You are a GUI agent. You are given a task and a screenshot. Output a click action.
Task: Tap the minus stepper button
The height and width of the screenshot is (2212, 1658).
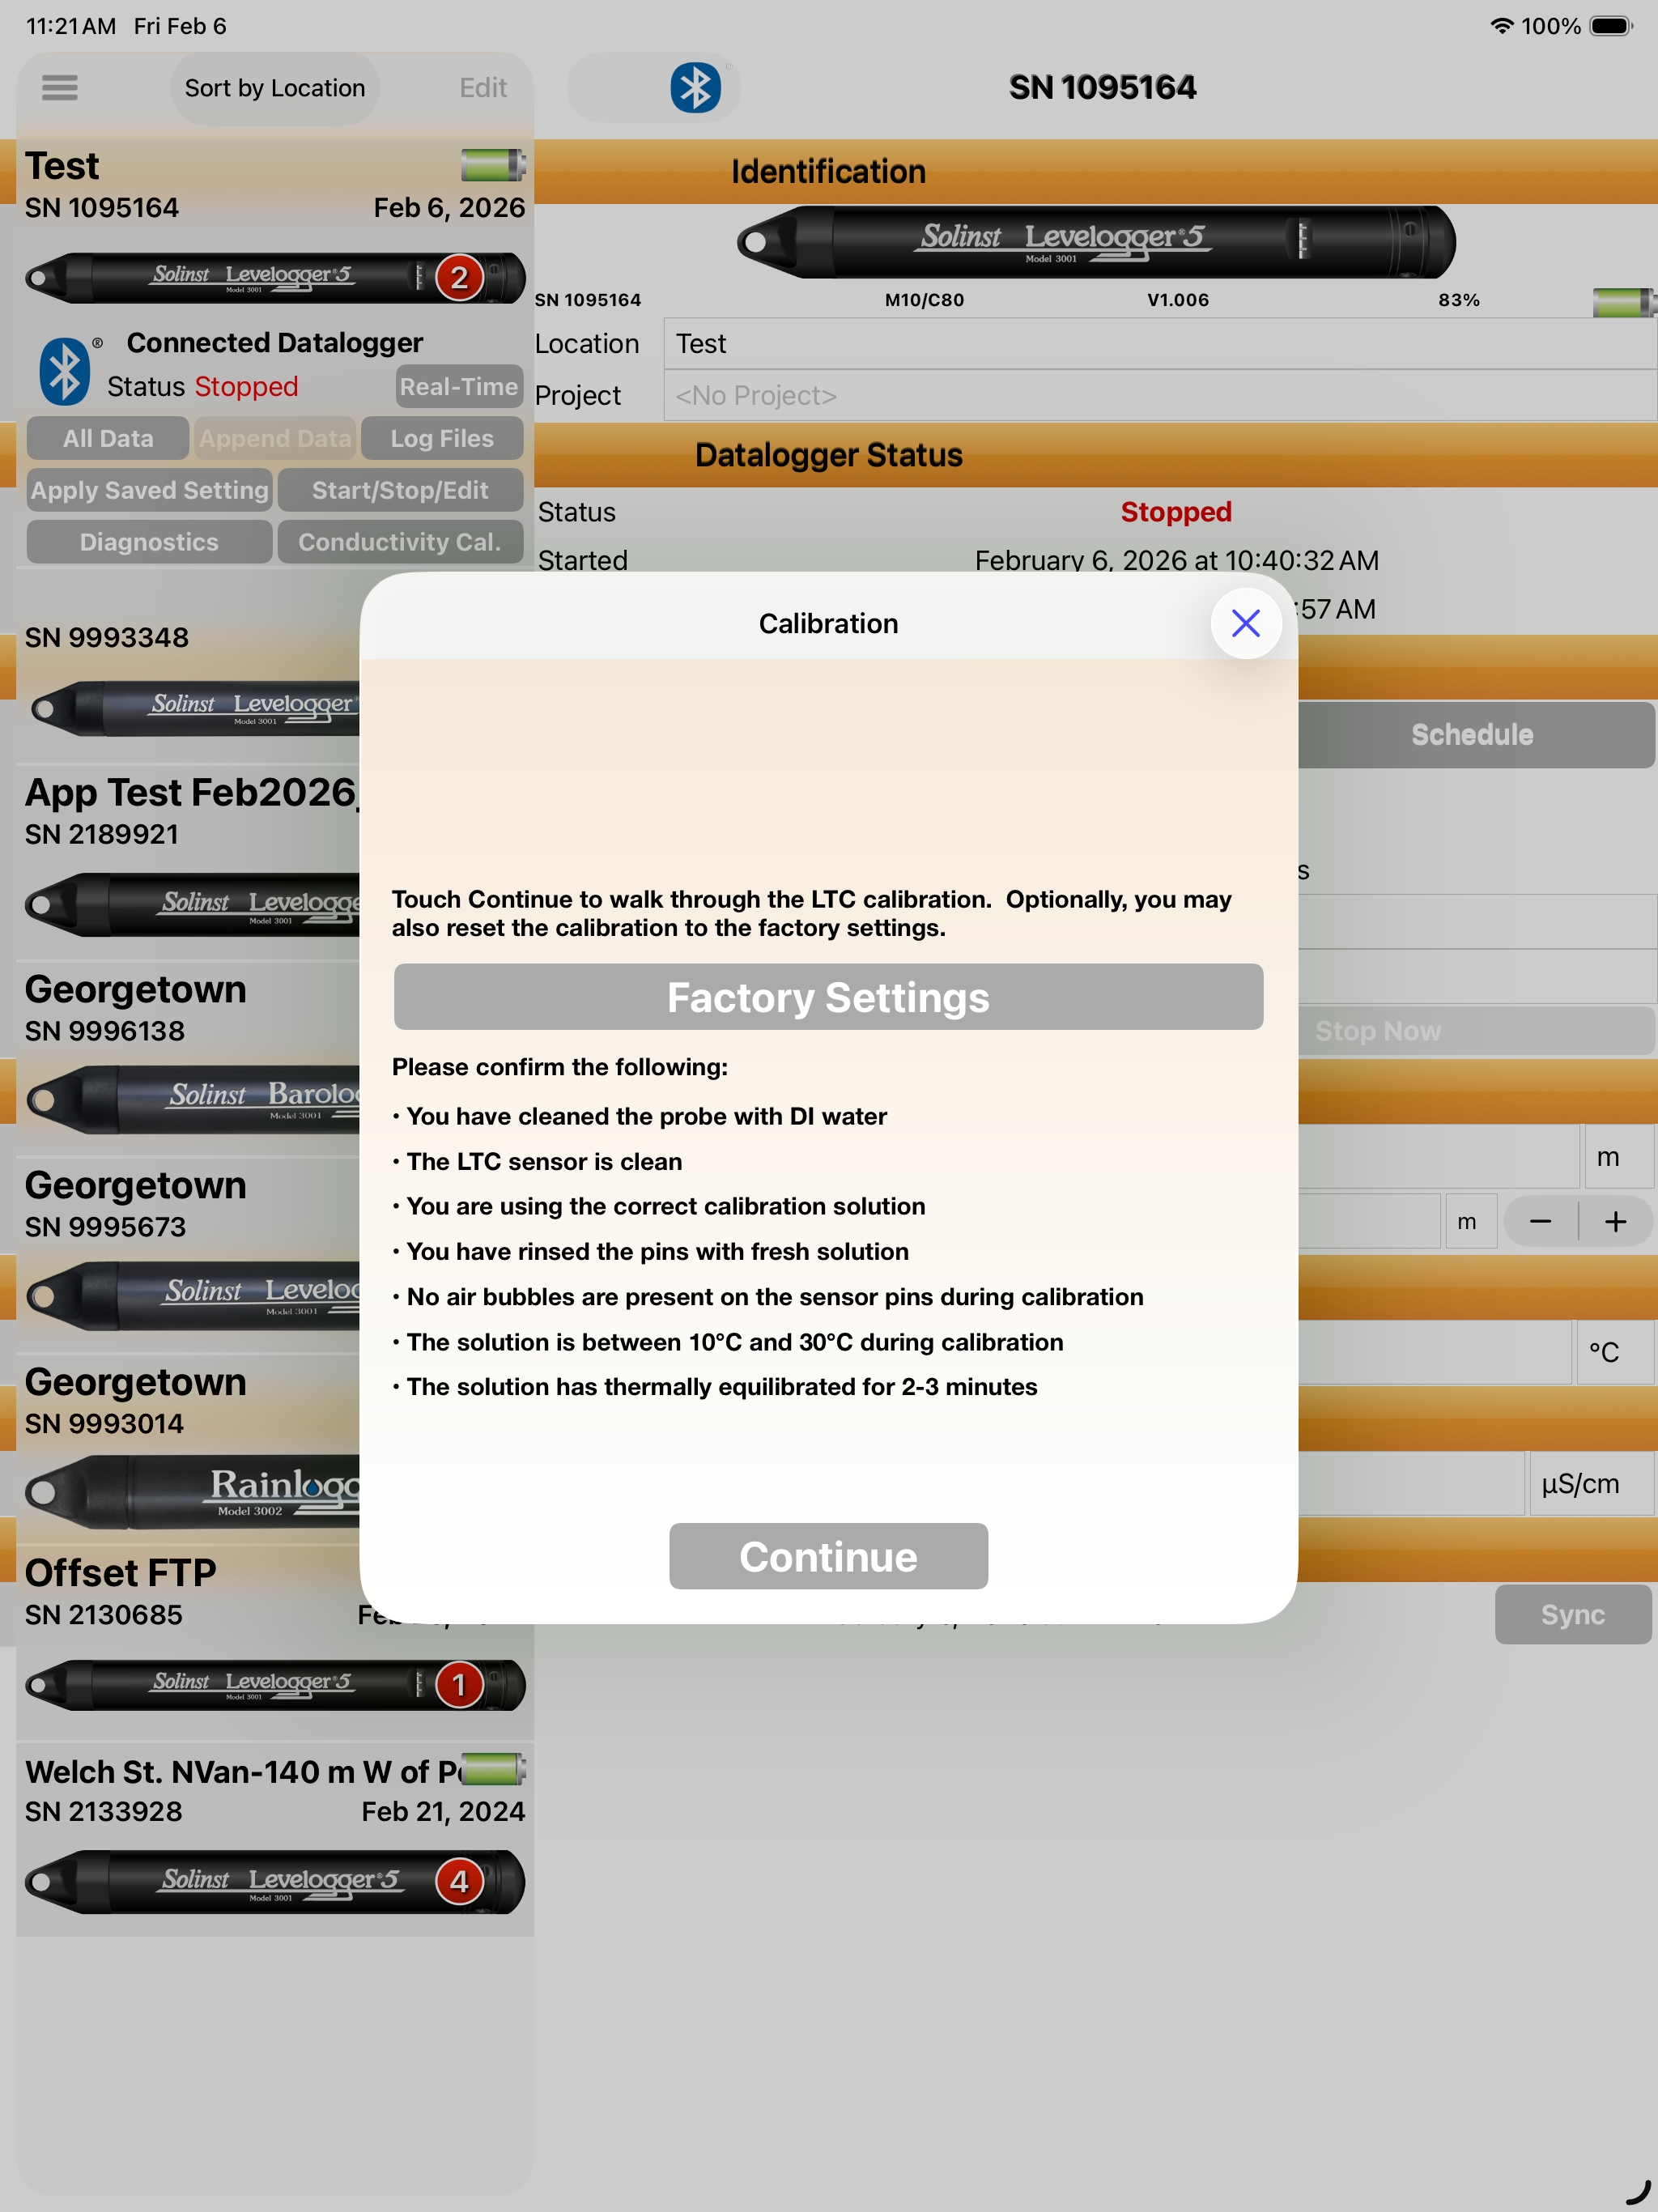[1540, 1221]
